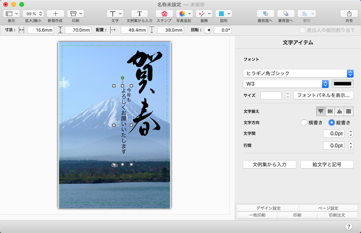Send object to back with 最背面へ
The width and height of the screenshot is (361, 233).
tap(286, 13)
